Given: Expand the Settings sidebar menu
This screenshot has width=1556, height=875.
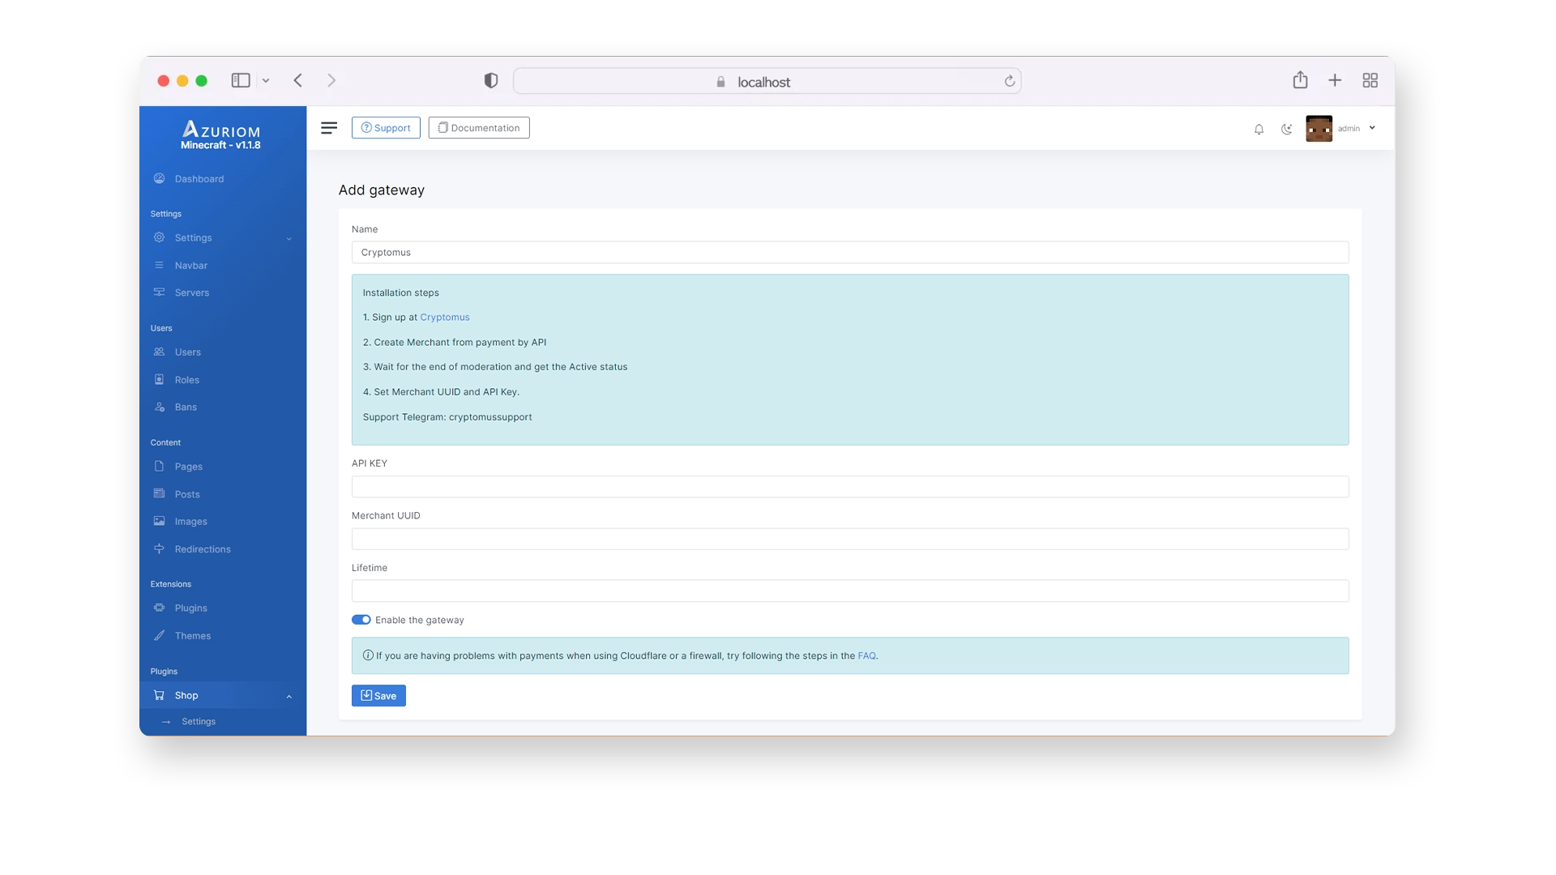Looking at the screenshot, I should click(x=223, y=238).
